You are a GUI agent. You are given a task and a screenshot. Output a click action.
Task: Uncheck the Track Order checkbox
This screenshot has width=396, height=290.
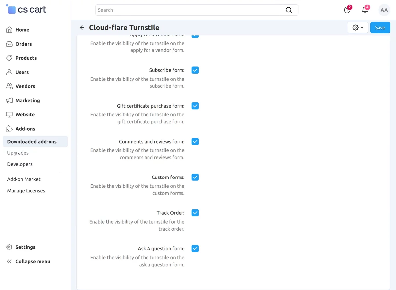195,213
